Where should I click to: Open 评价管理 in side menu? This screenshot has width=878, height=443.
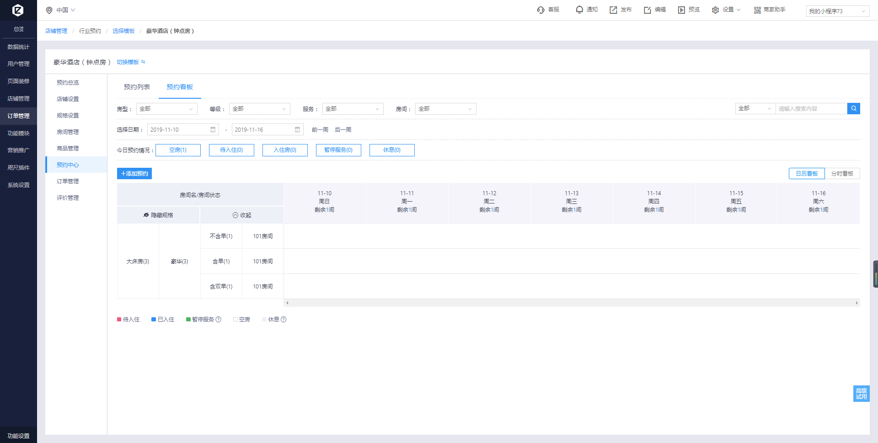tap(68, 198)
